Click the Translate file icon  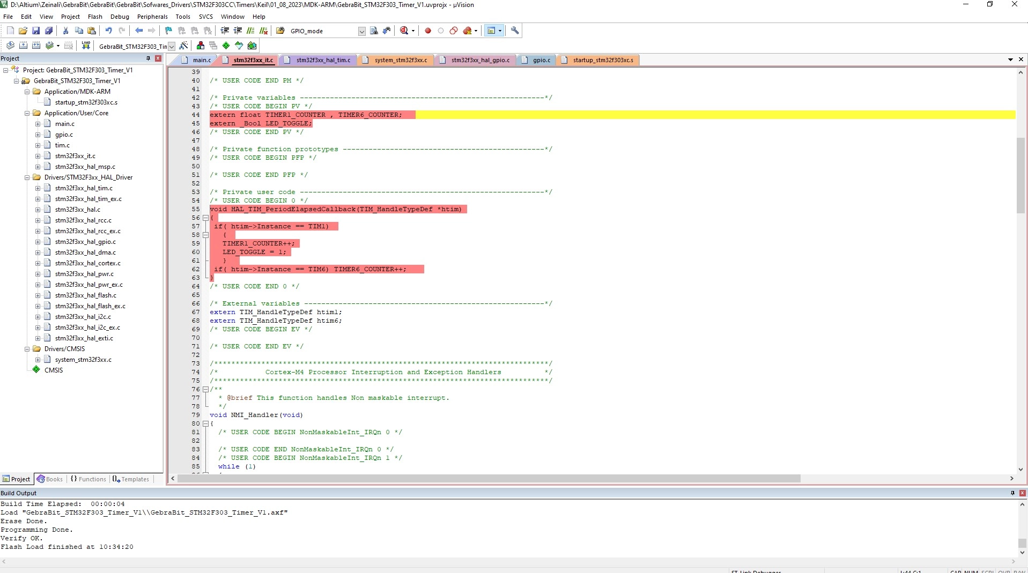point(10,46)
